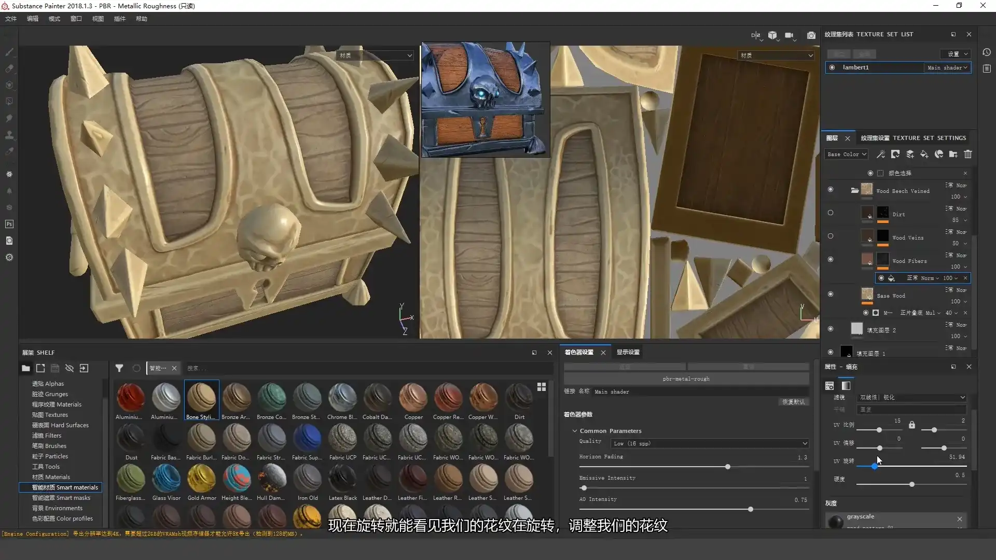Open the add effect magic wand in Layers panel
The width and height of the screenshot is (996, 560).
click(x=880, y=154)
